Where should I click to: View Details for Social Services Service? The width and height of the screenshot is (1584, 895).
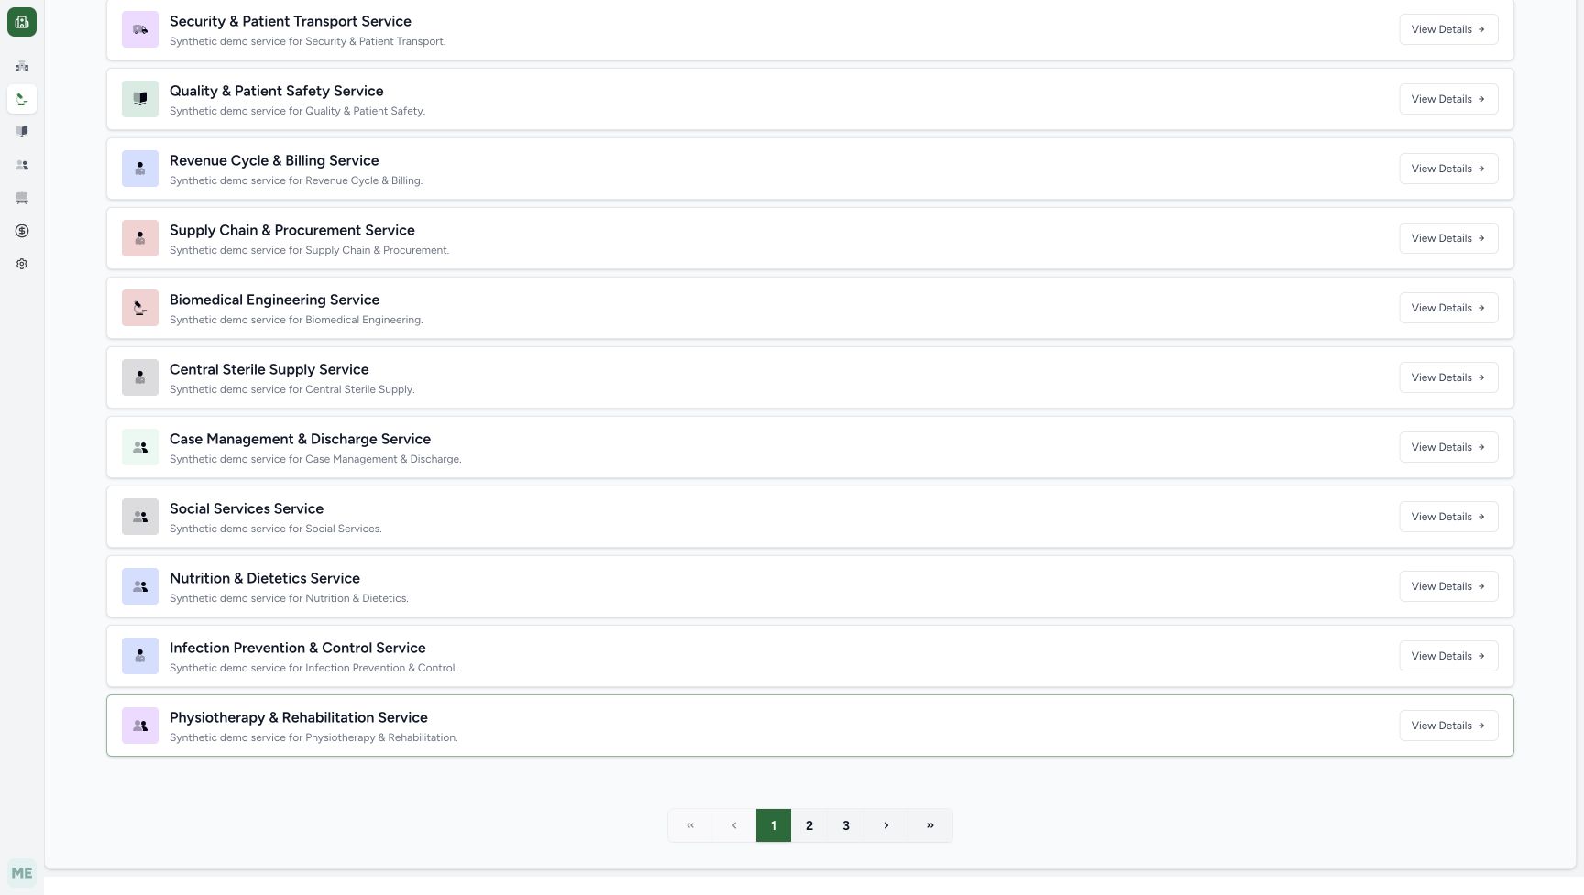(1448, 517)
